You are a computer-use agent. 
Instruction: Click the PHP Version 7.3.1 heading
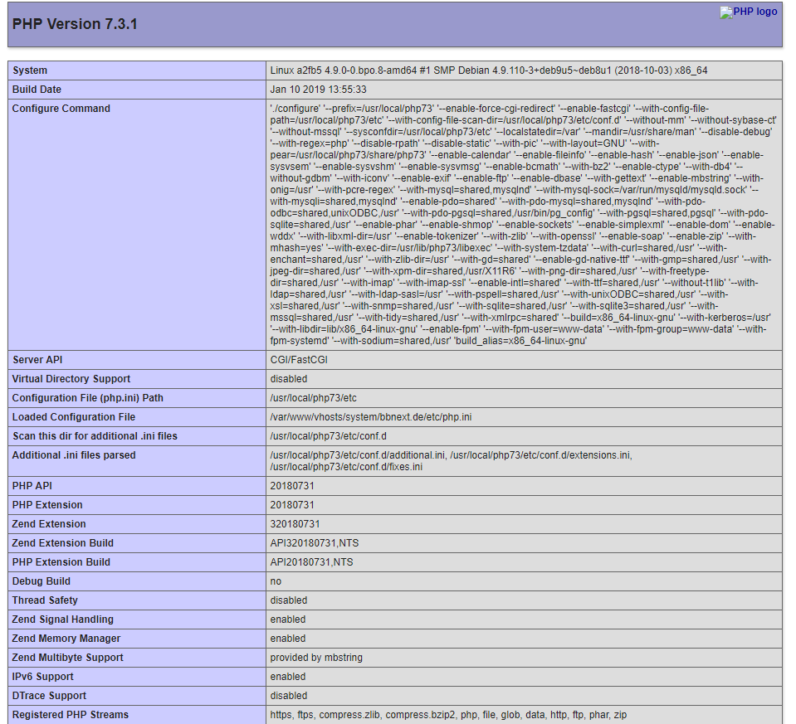pos(75,24)
